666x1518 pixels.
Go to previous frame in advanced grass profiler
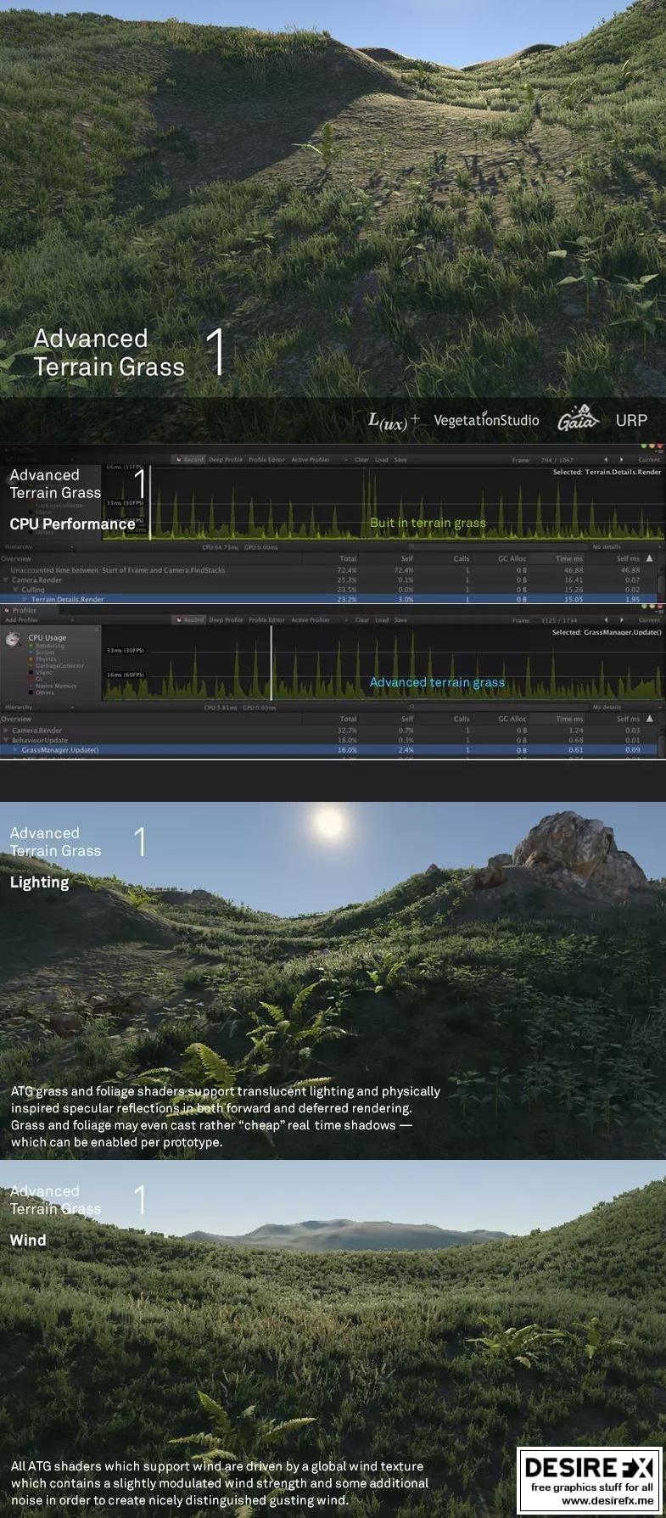[605, 620]
